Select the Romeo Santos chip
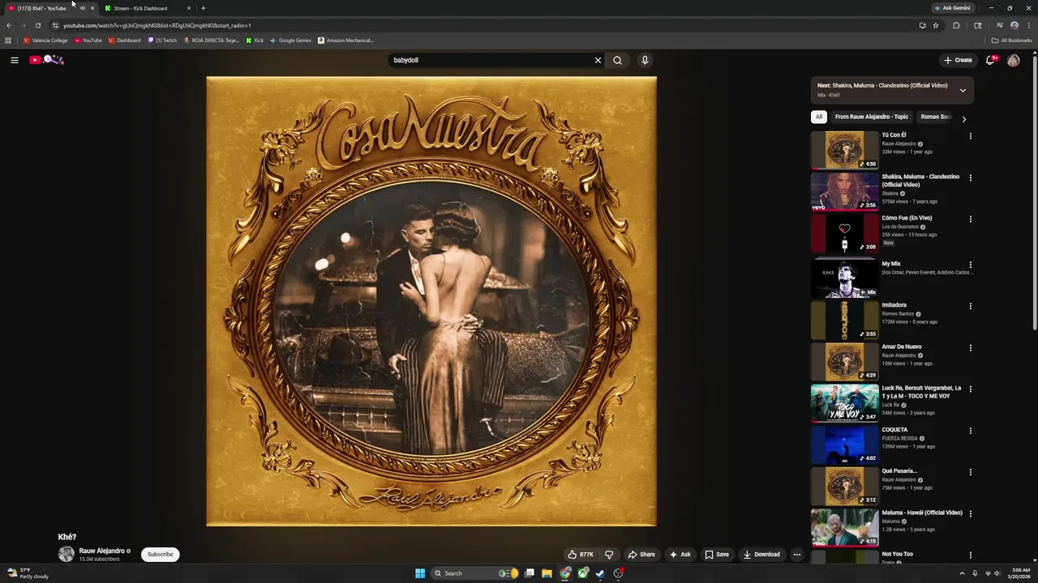 [936, 117]
